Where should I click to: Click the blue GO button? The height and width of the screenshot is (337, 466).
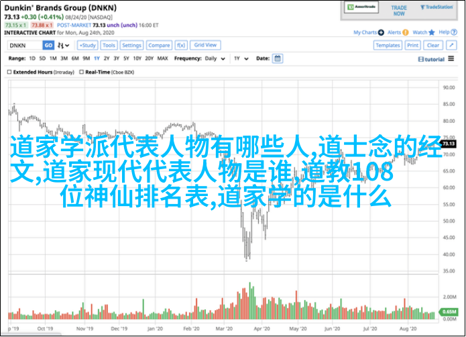pos(48,46)
